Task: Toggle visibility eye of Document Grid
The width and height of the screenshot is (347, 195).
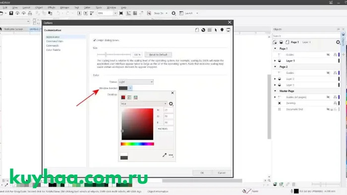Action: tap(328, 109)
